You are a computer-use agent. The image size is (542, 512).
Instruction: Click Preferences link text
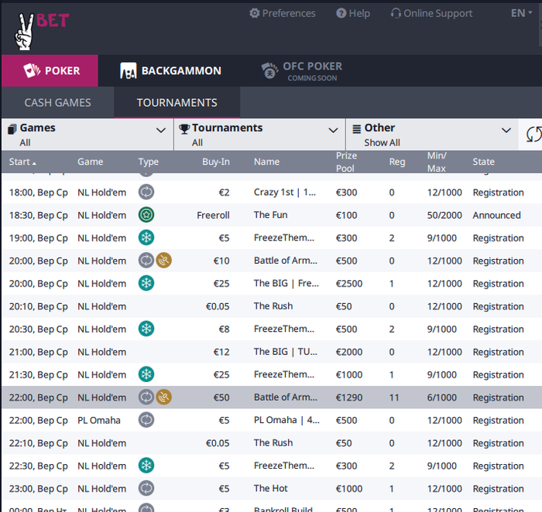(x=289, y=13)
